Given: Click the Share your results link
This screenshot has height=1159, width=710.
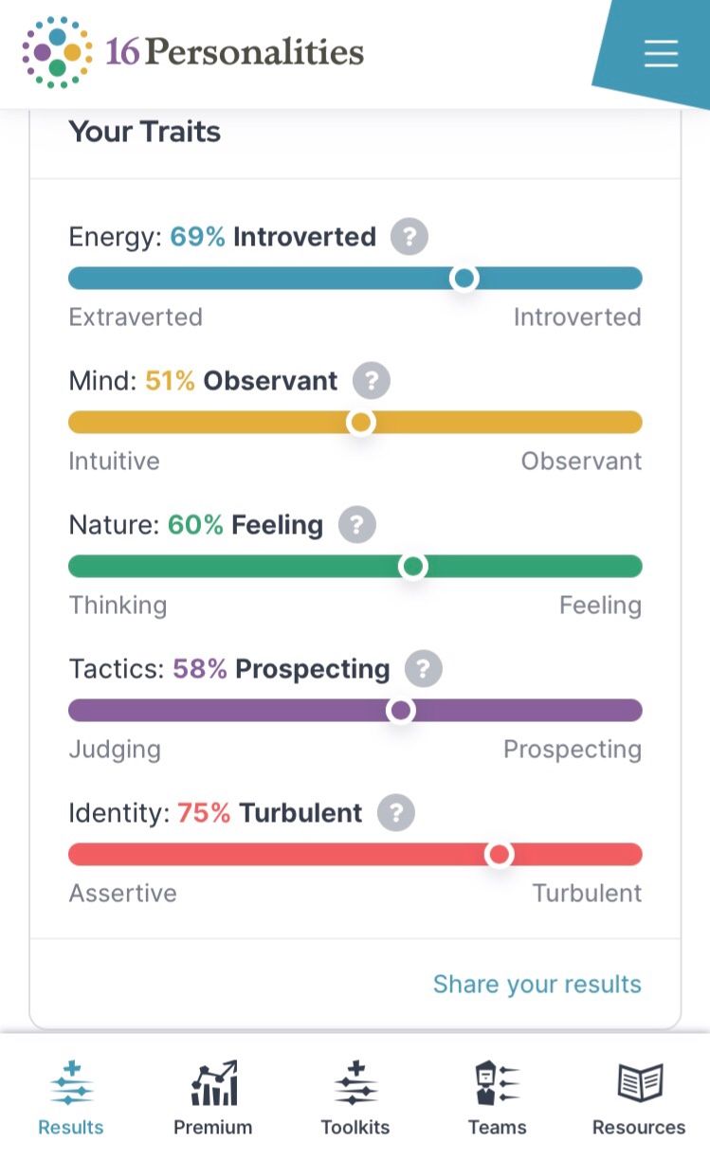Looking at the screenshot, I should pyautogui.click(x=537, y=984).
